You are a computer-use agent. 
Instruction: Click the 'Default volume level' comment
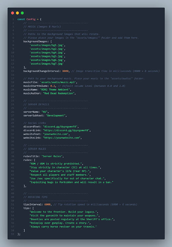[x=92, y=86]
